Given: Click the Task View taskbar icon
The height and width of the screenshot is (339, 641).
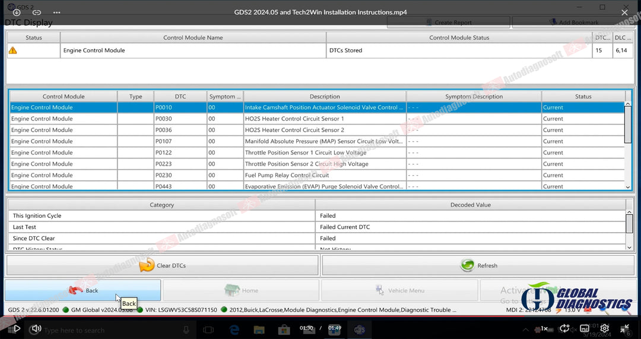Looking at the screenshot, I should pyautogui.click(x=208, y=330).
